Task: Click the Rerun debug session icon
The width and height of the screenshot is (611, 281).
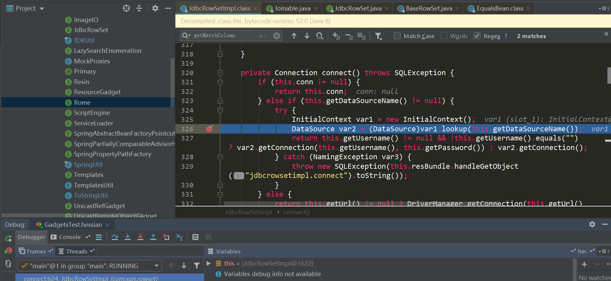Action: click(9, 238)
